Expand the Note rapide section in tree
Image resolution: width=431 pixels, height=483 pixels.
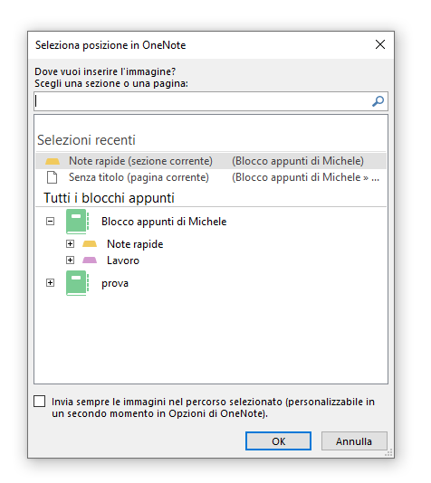tap(71, 244)
